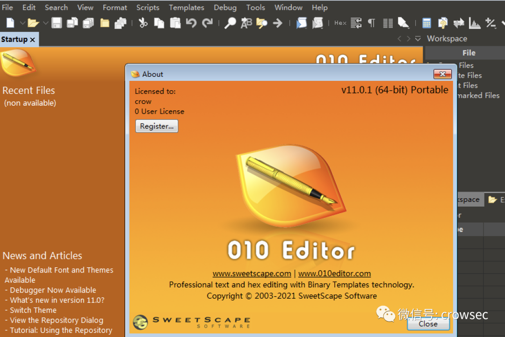Click the Copy icon in the toolbar
The height and width of the screenshot is (337, 505).
click(159, 23)
